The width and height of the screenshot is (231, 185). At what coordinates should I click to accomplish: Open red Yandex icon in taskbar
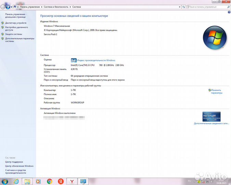pyautogui.click(x=61, y=182)
